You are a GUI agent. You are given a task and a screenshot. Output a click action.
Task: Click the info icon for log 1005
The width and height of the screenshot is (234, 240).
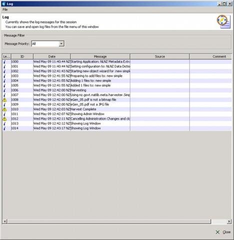tap(4, 85)
